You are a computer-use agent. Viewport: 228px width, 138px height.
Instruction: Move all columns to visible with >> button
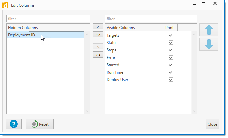(x=98, y=34)
